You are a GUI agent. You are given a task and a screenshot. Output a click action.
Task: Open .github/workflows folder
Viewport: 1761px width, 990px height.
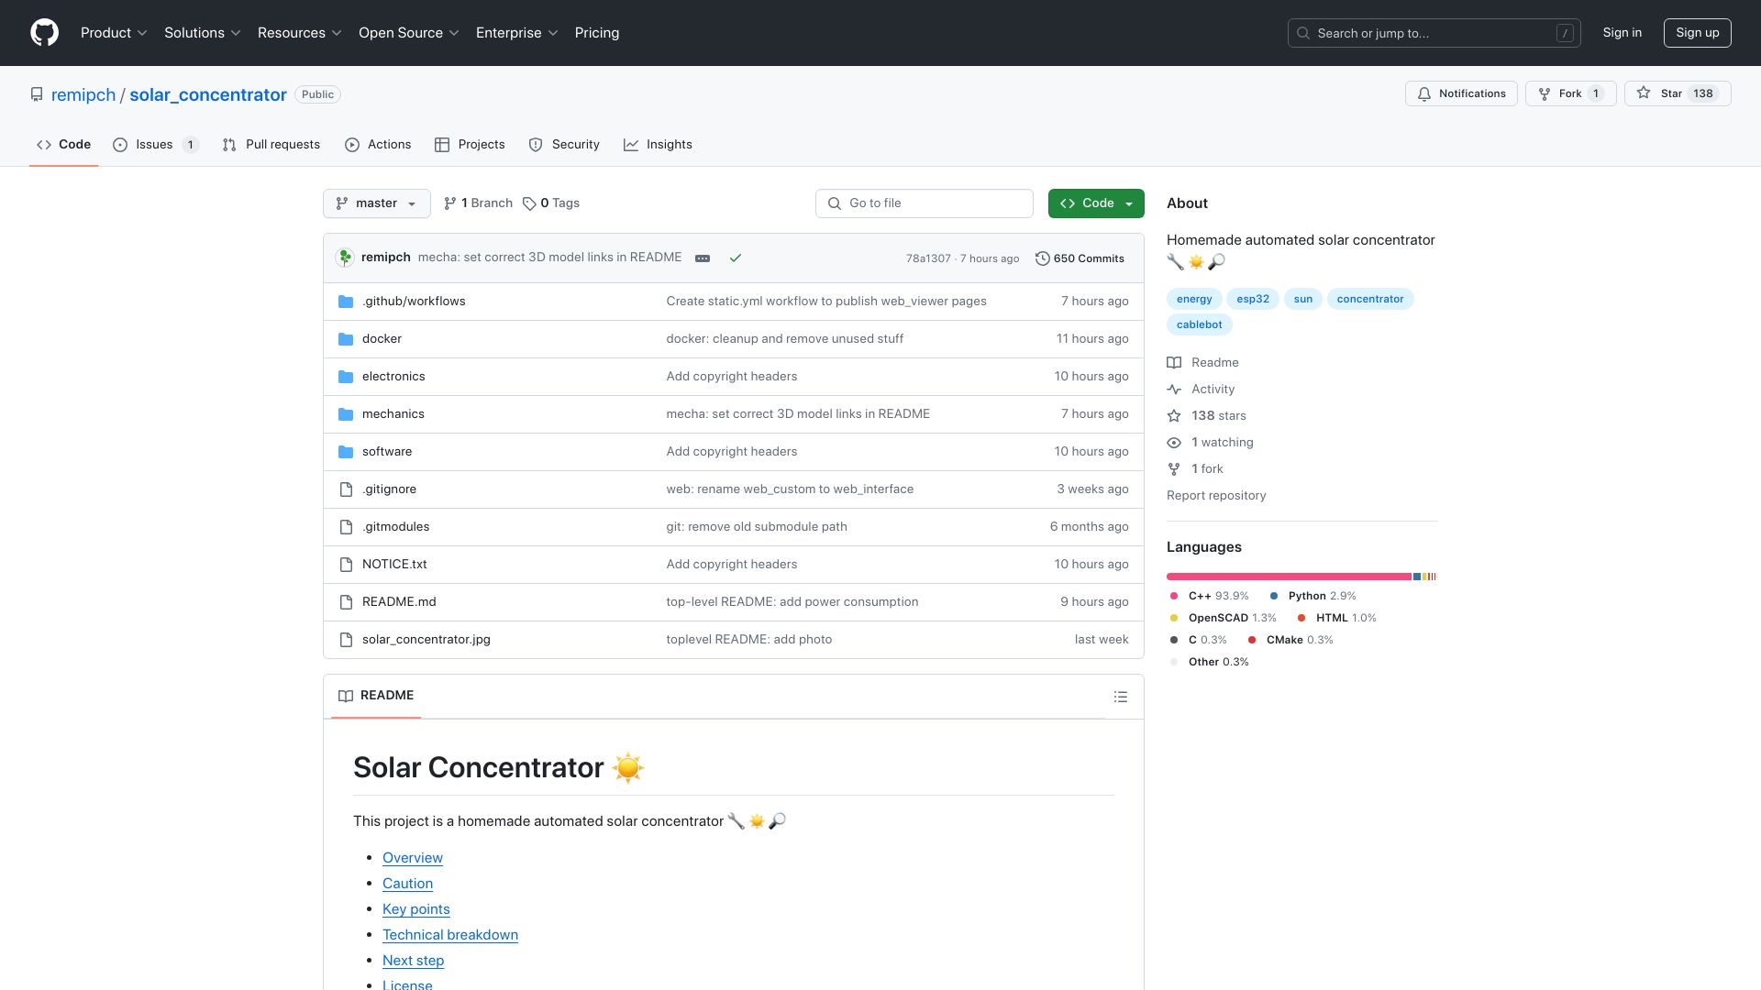(414, 302)
